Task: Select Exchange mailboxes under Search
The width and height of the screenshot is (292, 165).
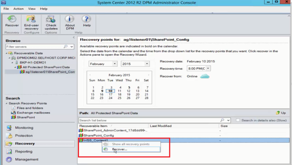Action: pos(34,113)
